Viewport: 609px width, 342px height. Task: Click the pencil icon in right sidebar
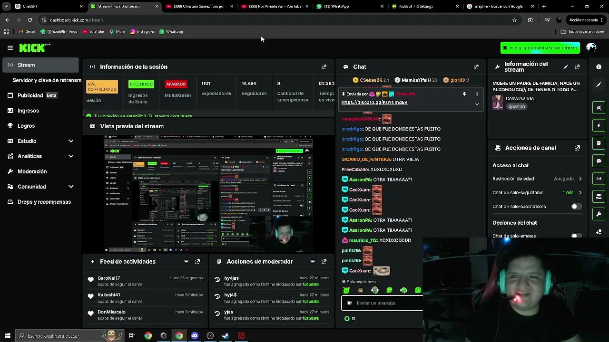coord(599,85)
